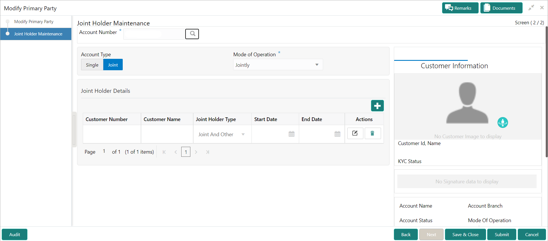Click the 'Account Status' label

click(416, 220)
